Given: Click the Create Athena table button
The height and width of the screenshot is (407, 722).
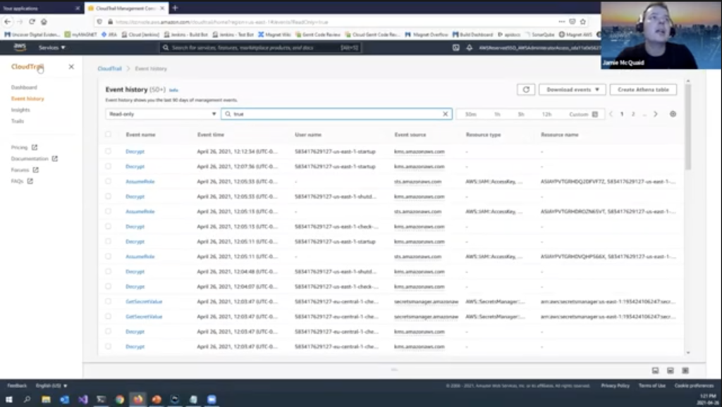Looking at the screenshot, I should pos(643,89).
